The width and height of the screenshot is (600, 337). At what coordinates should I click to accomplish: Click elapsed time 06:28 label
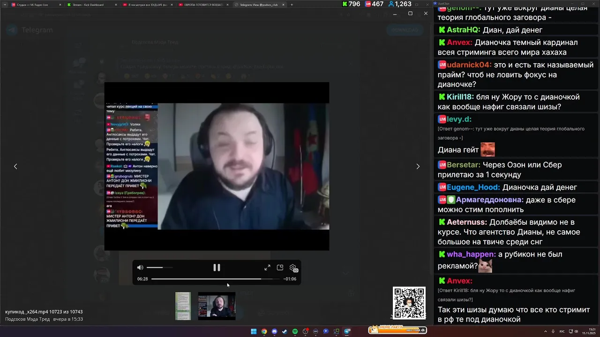pos(142,279)
